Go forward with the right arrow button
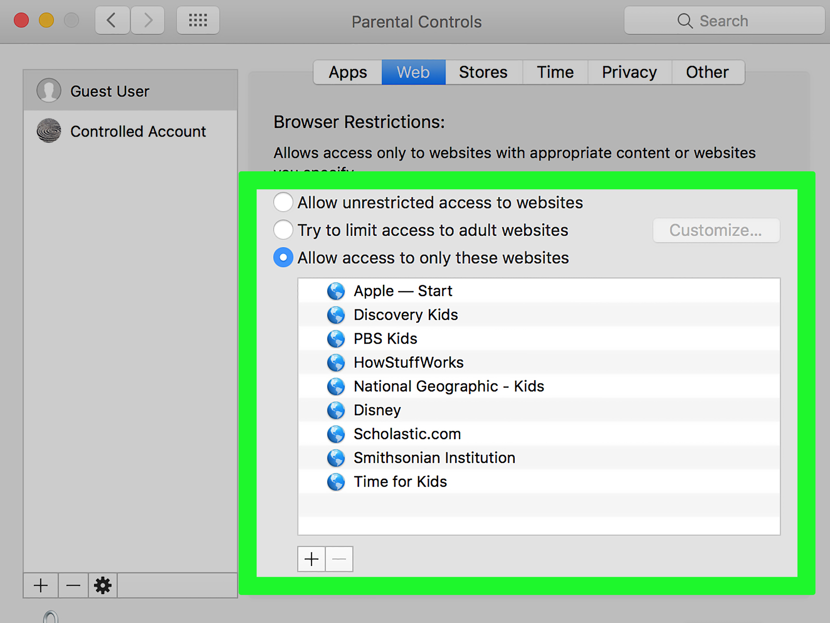Viewport: 830px width, 623px height. coord(148,20)
